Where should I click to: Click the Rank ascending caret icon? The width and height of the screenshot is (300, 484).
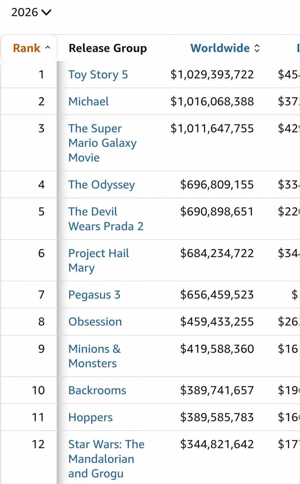pos(48,48)
